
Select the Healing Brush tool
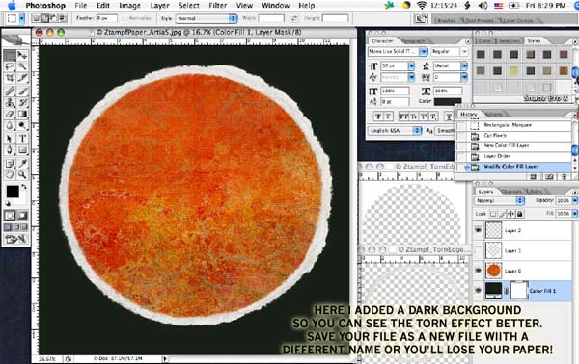click(x=10, y=91)
